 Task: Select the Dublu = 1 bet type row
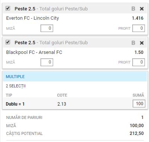(x=75, y=104)
